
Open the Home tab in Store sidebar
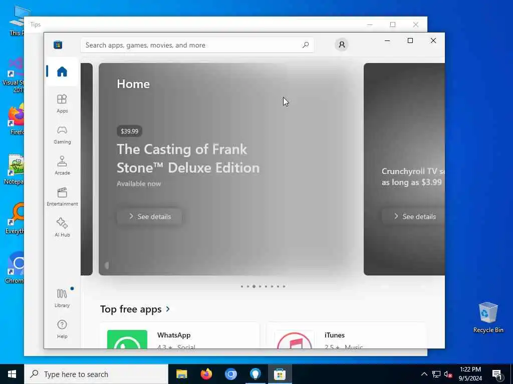pyautogui.click(x=62, y=71)
